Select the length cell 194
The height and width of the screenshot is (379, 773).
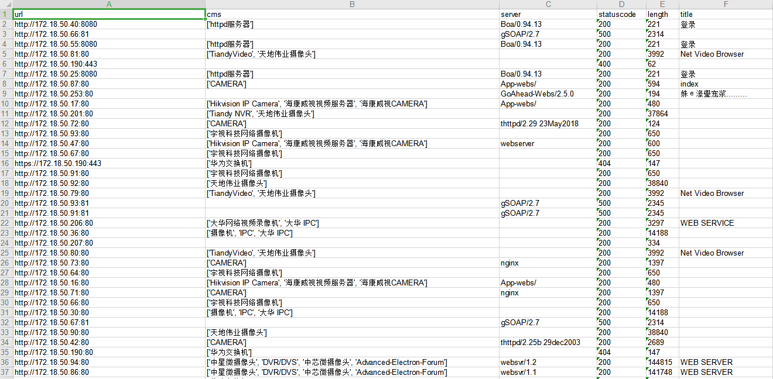[x=662, y=94]
